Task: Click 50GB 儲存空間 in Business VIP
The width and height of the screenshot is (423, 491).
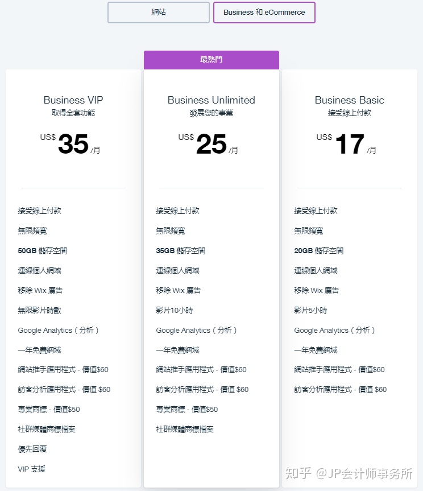Action: coord(43,251)
